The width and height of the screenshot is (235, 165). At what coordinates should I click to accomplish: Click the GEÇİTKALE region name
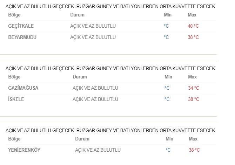pos(21,26)
